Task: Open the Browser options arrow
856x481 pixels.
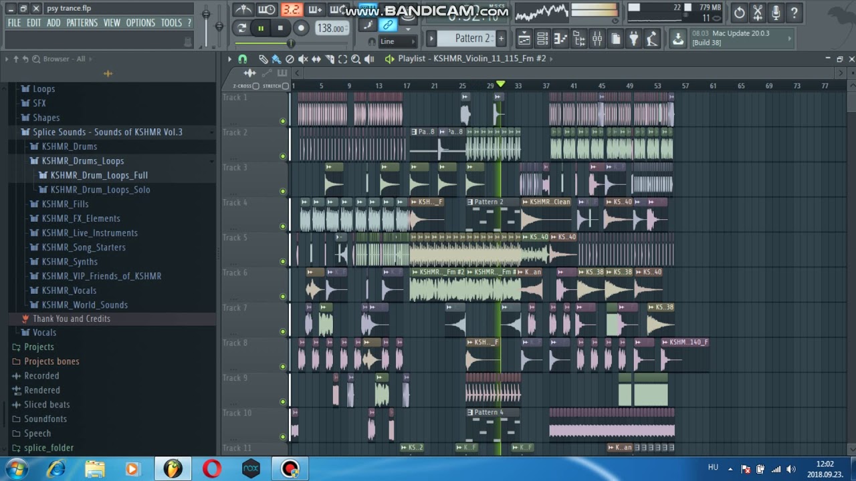Action: [7, 59]
